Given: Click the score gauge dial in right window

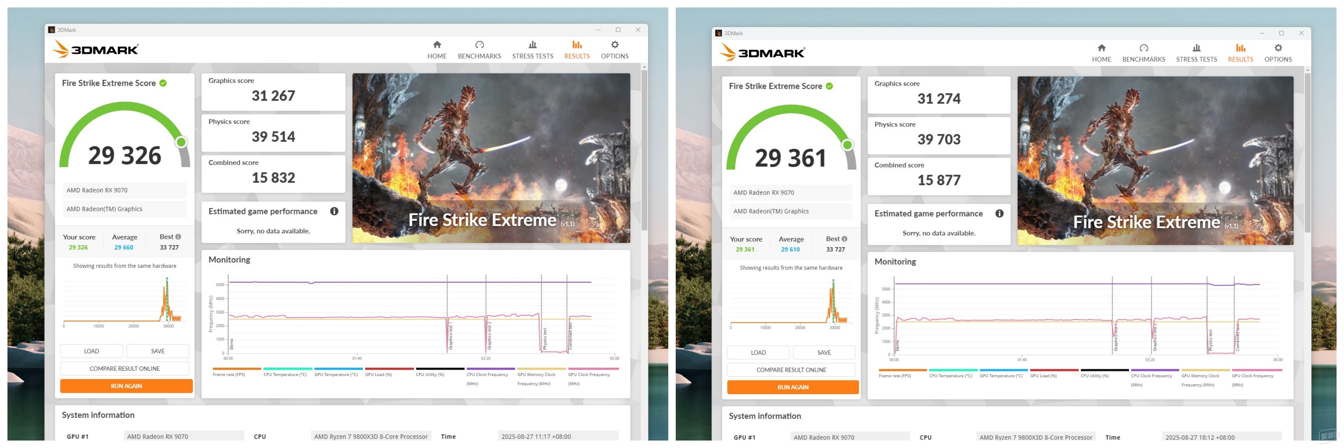Looking at the screenshot, I should click(x=791, y=138).
